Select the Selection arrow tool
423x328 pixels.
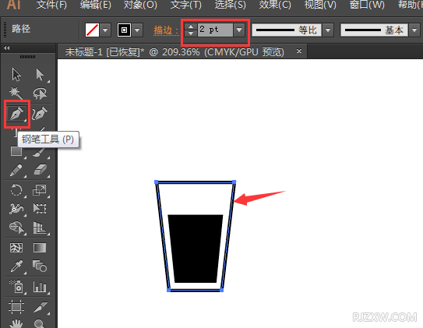coord(16,75)
